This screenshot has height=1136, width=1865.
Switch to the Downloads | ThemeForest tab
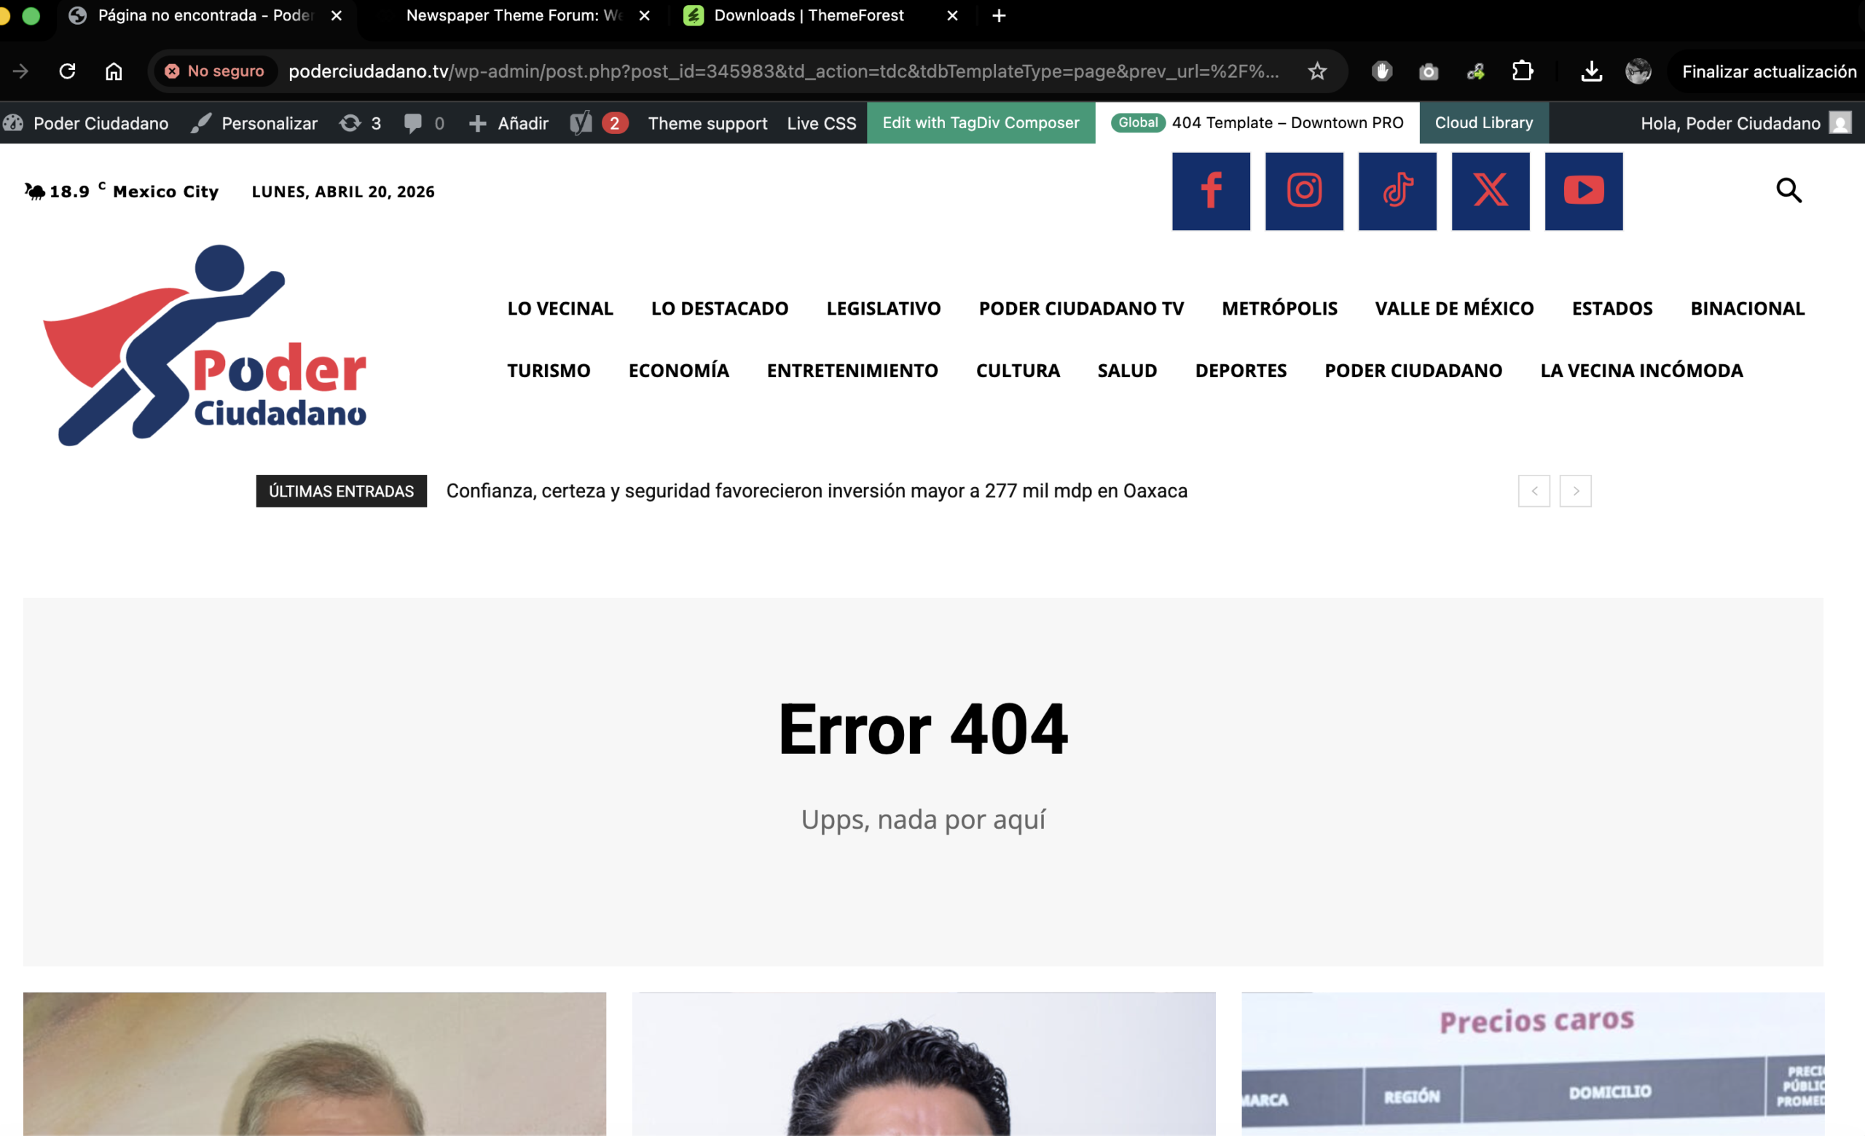tap(809, 16)
